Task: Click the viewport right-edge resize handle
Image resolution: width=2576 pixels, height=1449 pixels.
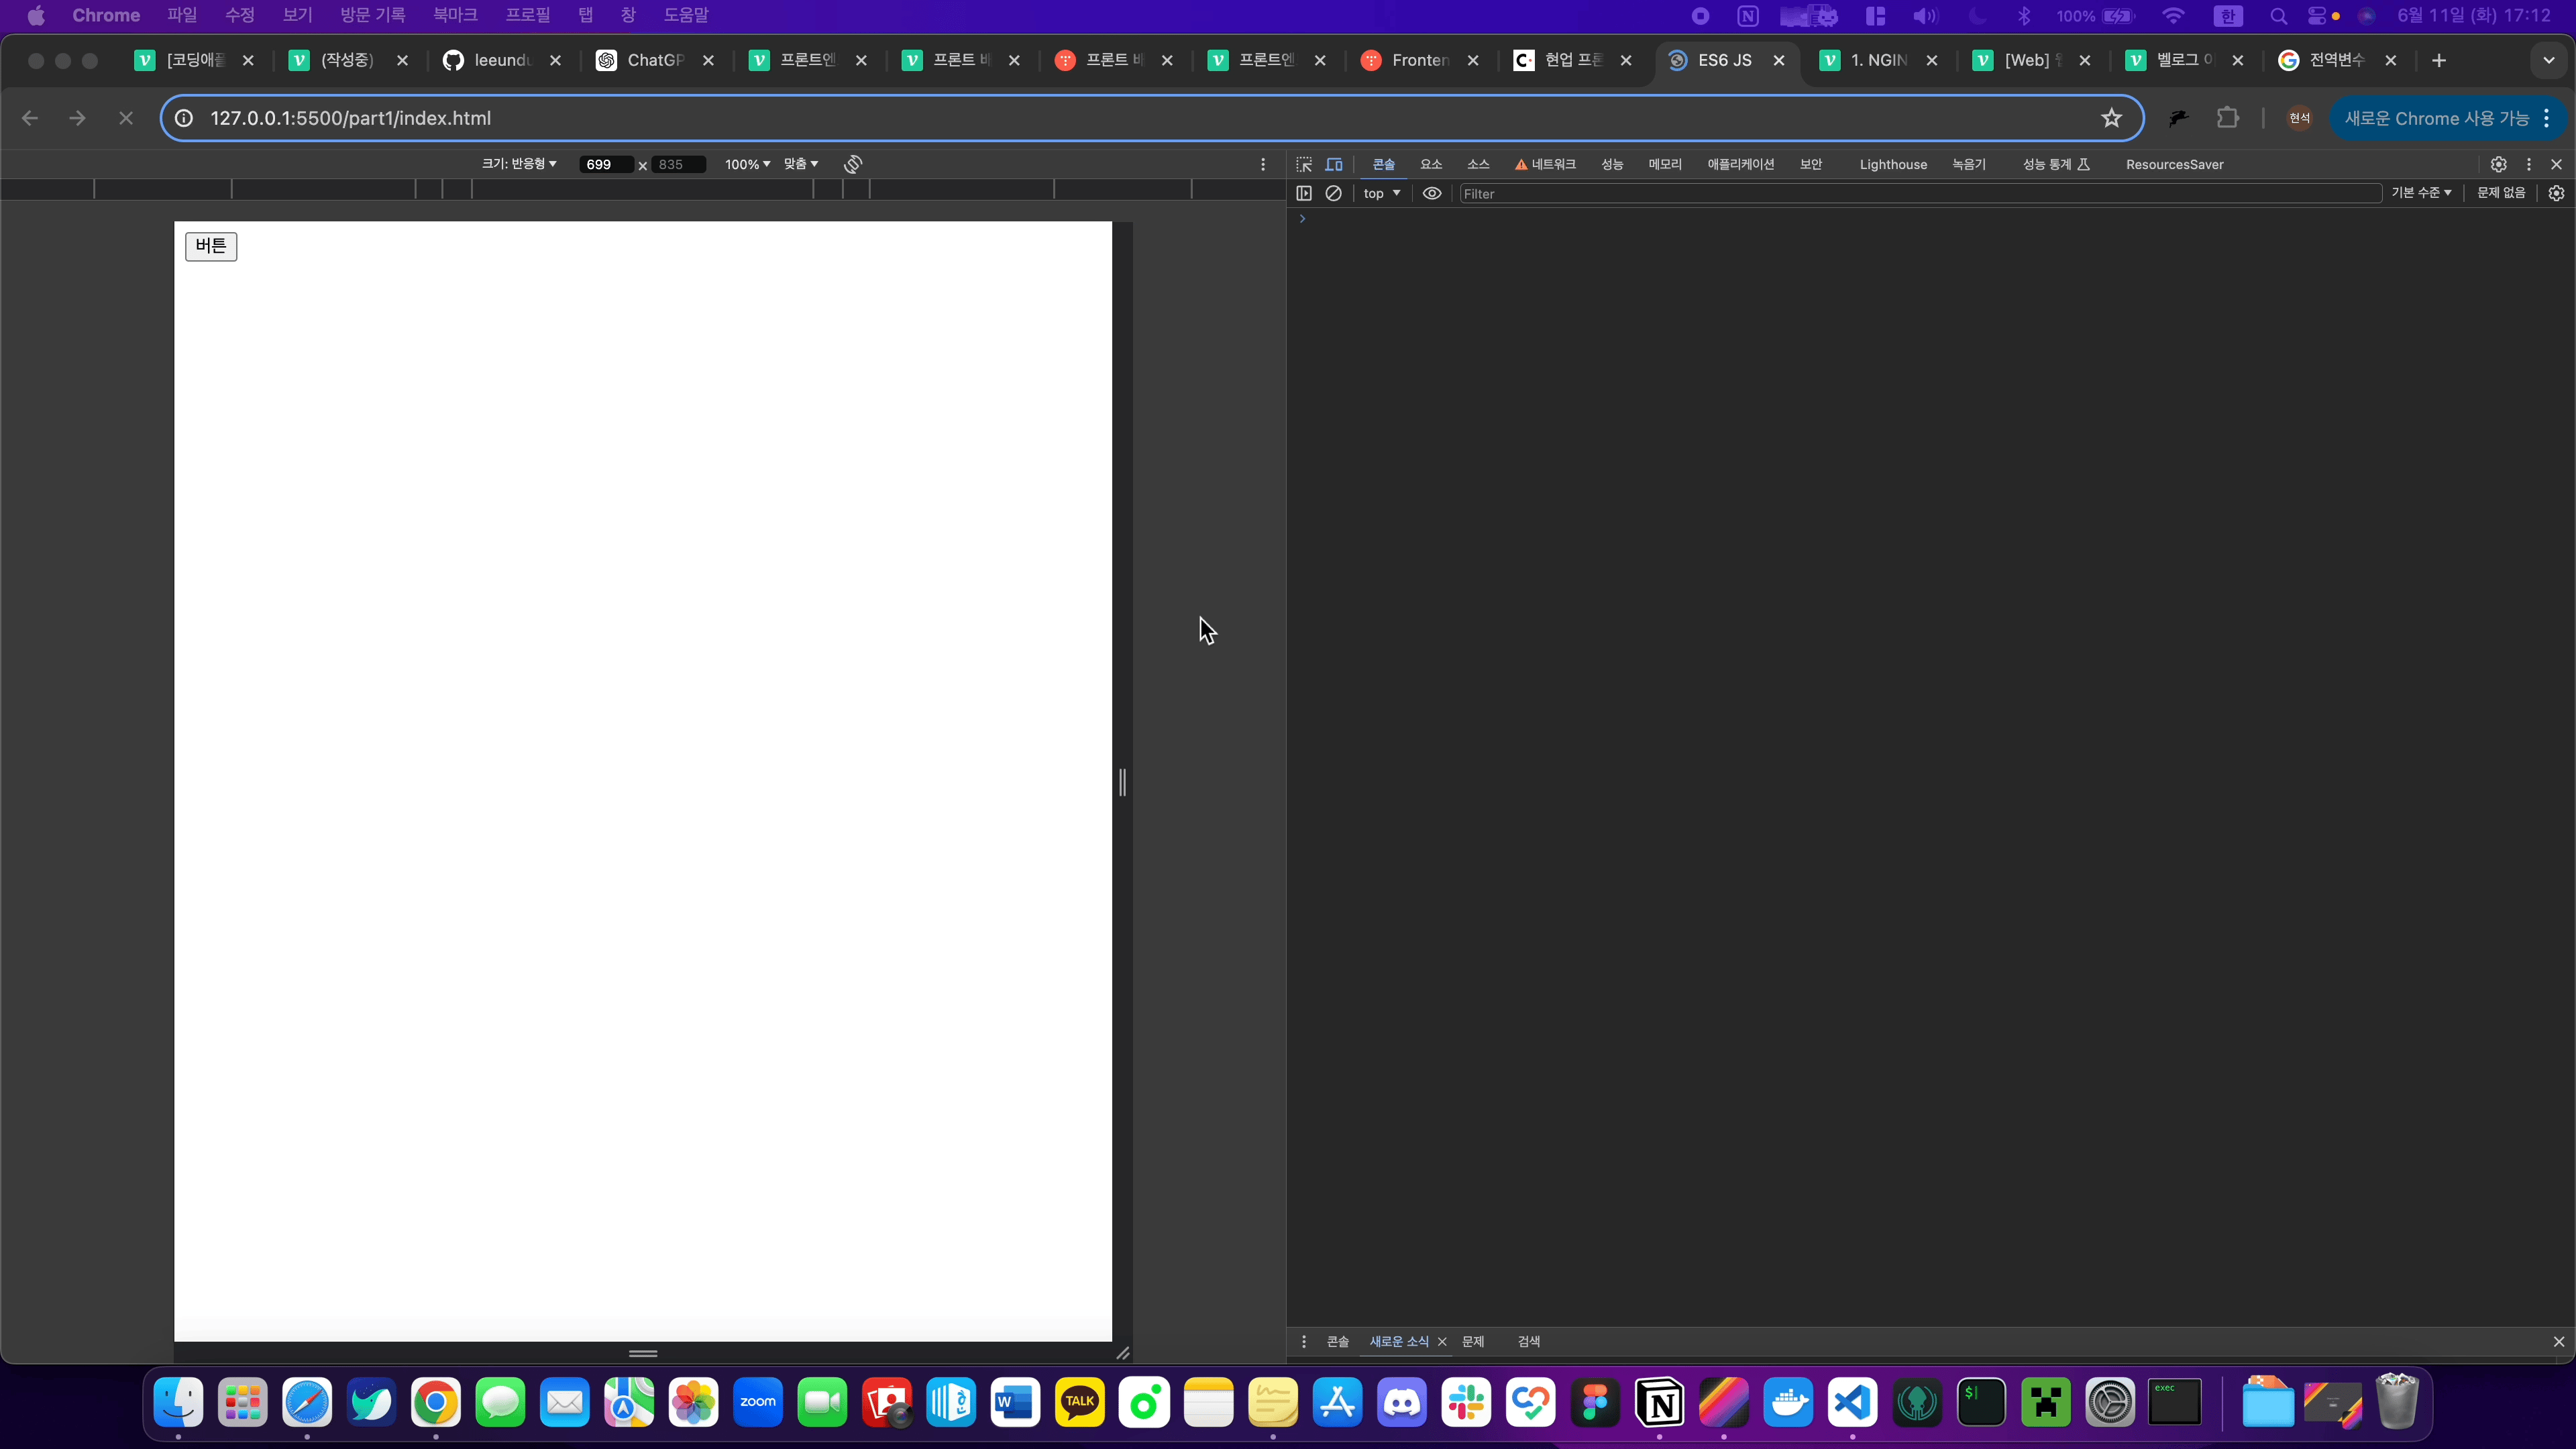Action: click(1122, 782)
